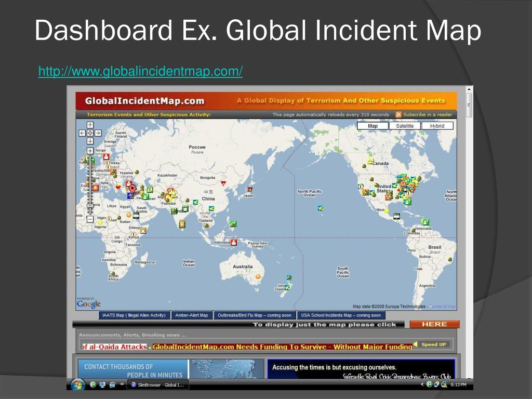Click the Needs Funding To Survive ticker headline
Image resolution: width=532 pixels, height=399 pixels.
pos(282,347)
